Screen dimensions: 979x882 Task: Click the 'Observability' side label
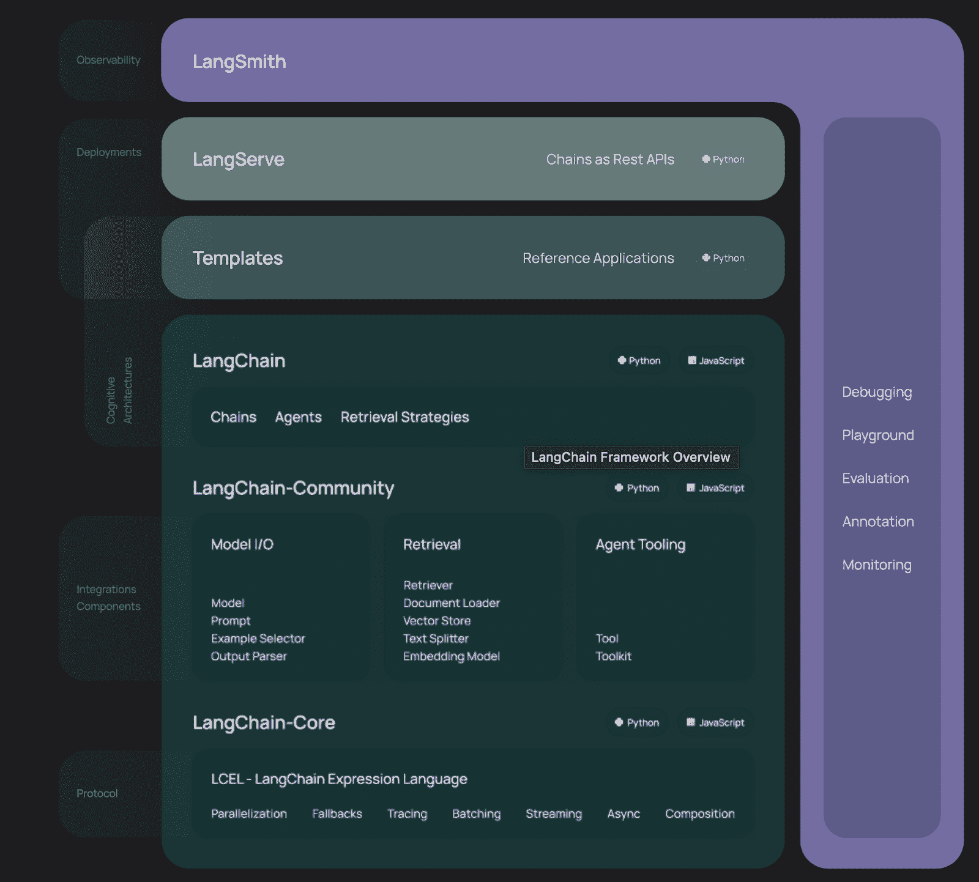pos(108,60)
